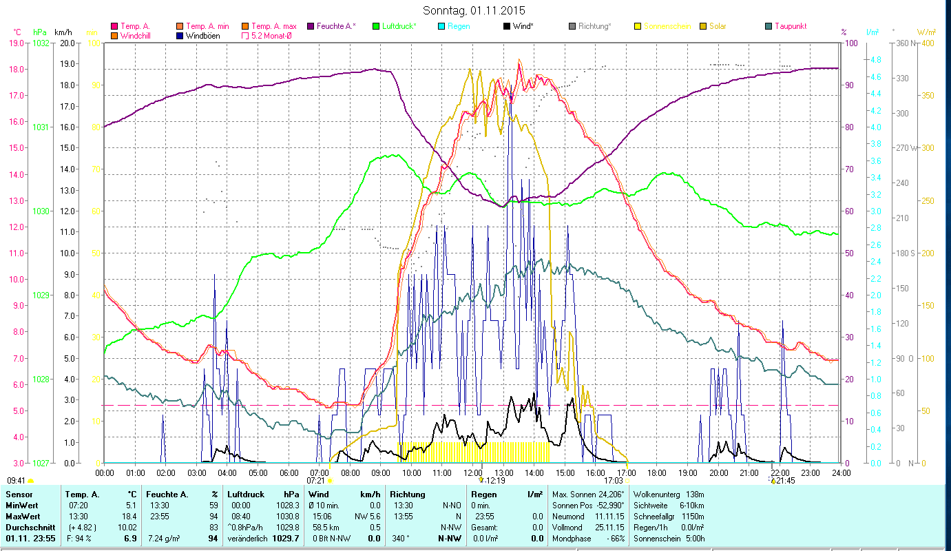This screenshot has width=951, height=551.
Task: Click the km/h axis unit label
Action: point(63,32)
